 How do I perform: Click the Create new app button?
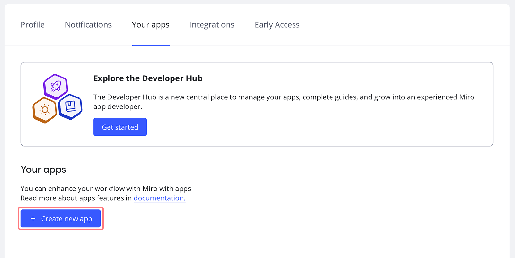(61, 219)
